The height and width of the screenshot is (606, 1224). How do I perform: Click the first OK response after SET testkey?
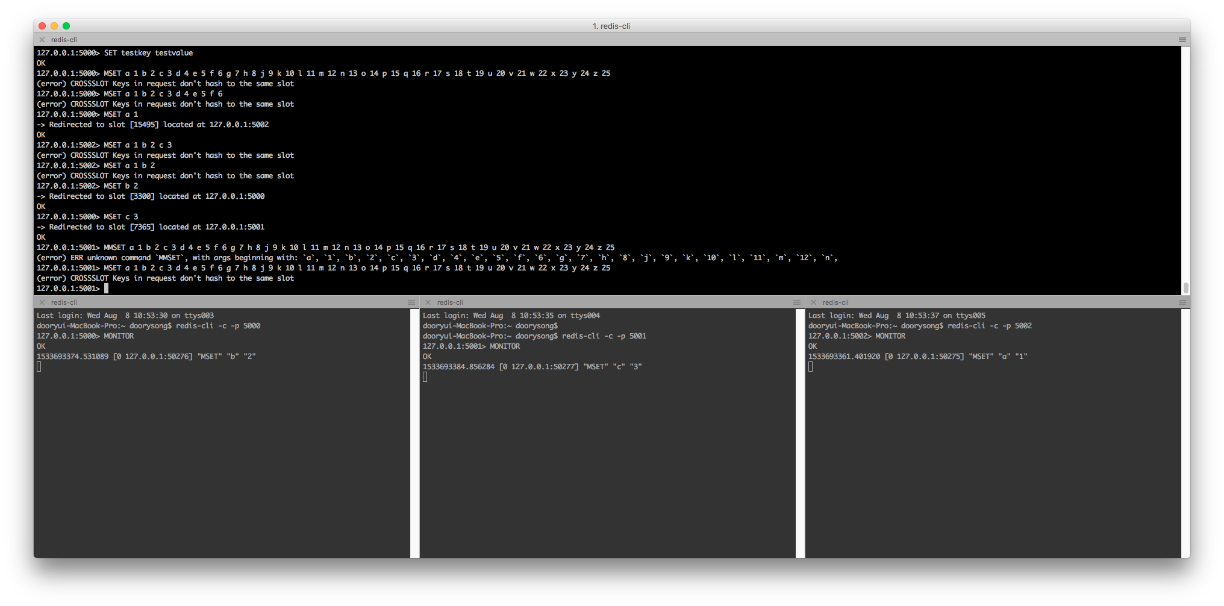(x=41, y=63)
